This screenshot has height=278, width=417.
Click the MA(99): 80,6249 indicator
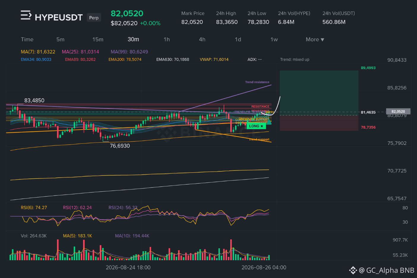(x=129, y=52)
